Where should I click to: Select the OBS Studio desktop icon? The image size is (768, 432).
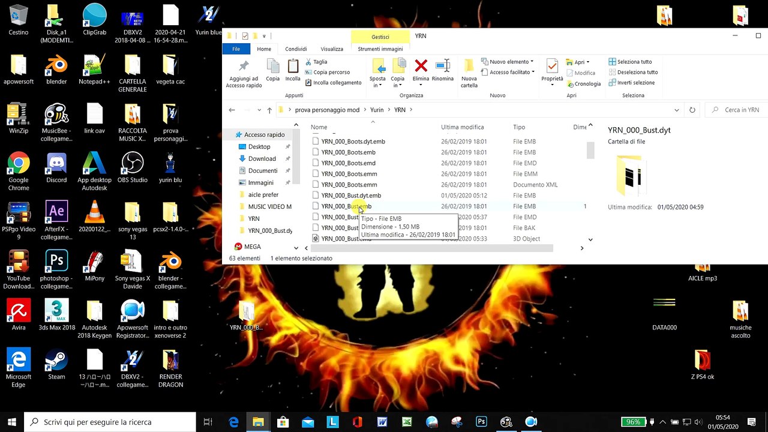pos(132,168)
